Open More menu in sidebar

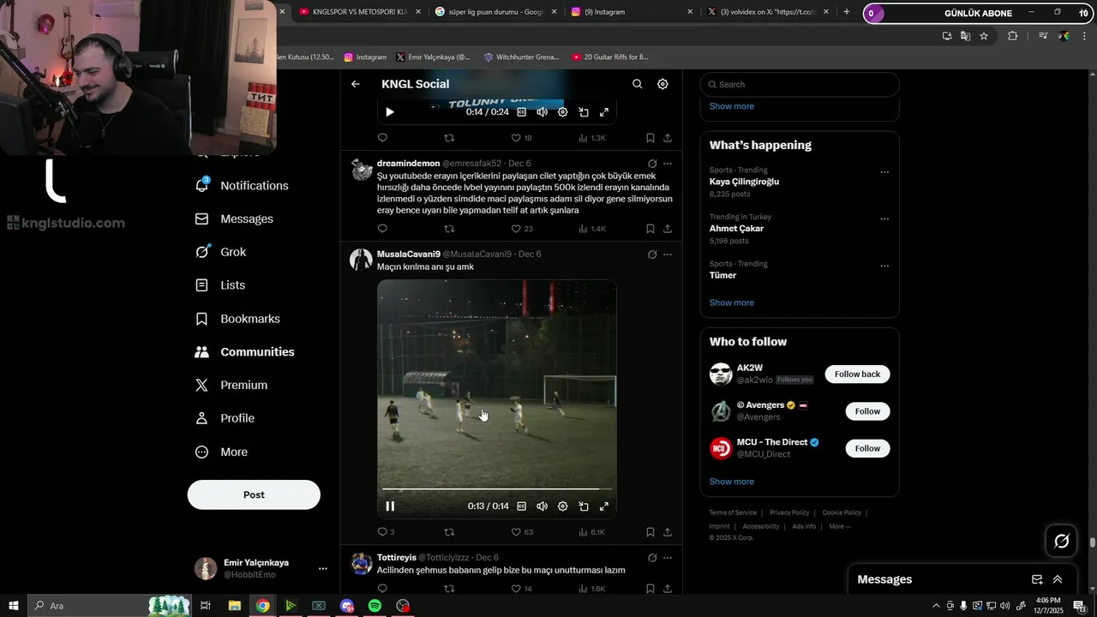coord(221,452)
